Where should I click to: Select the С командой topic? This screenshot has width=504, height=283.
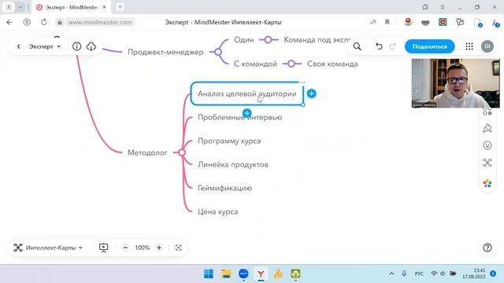click(255, 64)
